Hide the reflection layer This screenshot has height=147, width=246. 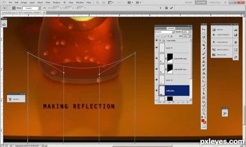(157, 91)
